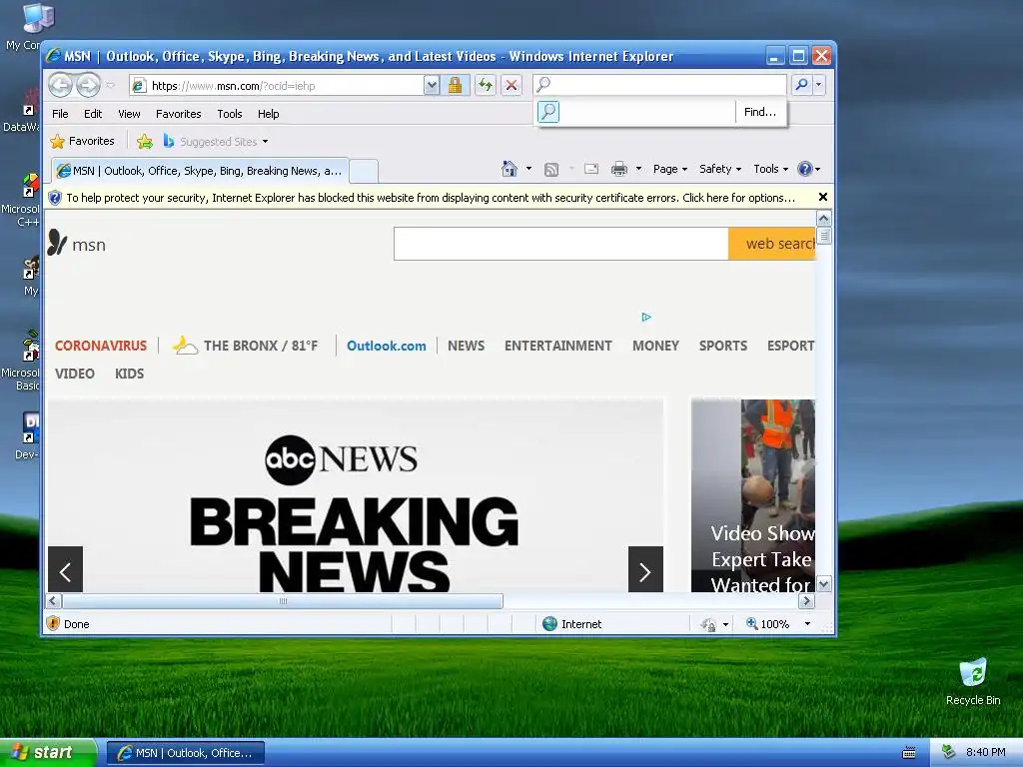This screenshot has width=1023, height=767.
Task: Go to the ENTERTAINMENT section
Action: [x=557, y=346]
